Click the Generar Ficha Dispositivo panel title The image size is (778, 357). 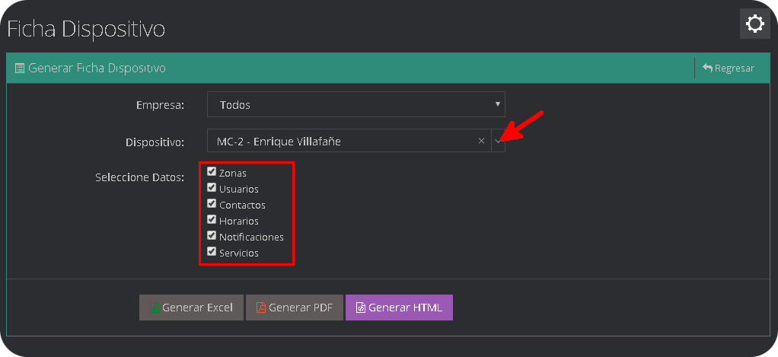(x=97, y=68)
